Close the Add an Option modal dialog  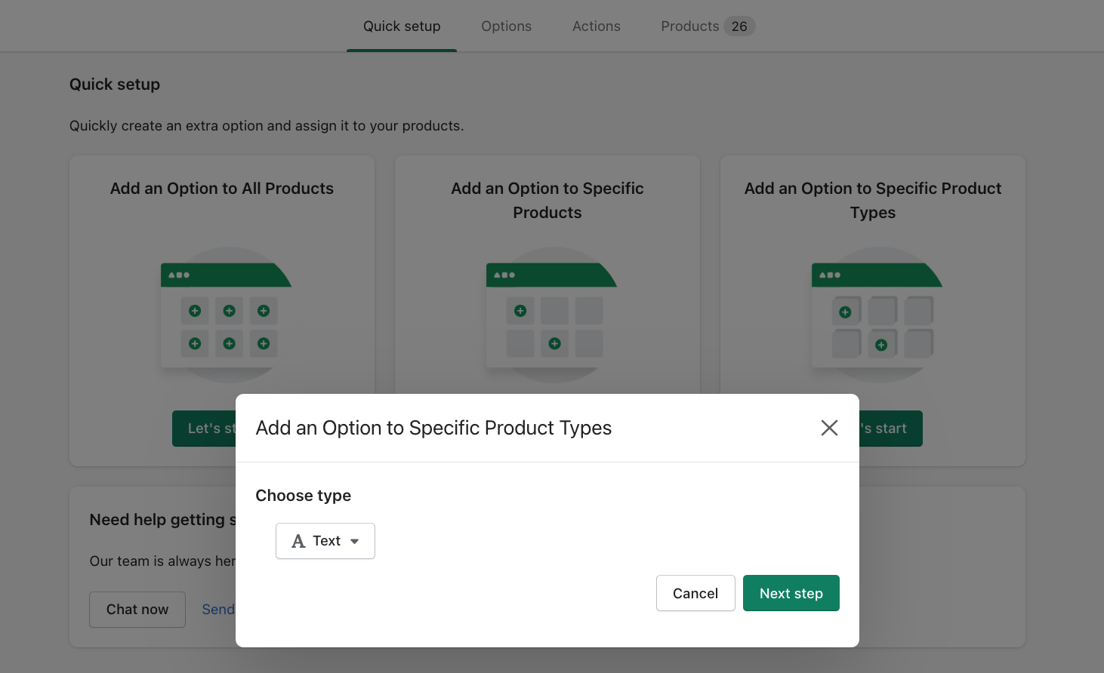pos(829,428)
